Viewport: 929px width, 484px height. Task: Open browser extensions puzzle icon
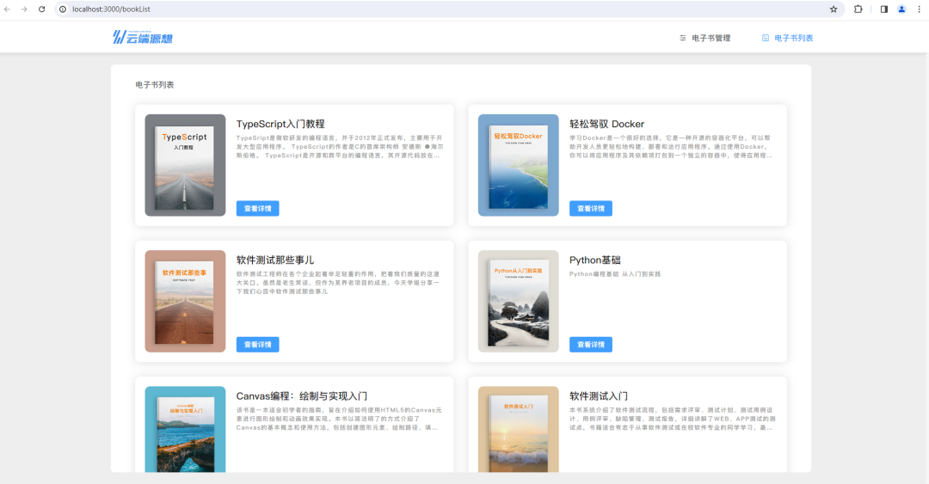tap(858, 9)
